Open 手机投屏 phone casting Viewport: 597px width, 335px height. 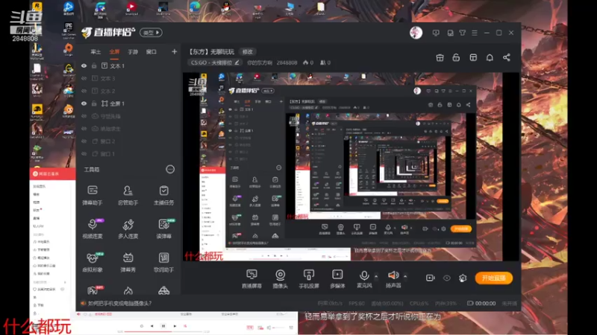309,278
